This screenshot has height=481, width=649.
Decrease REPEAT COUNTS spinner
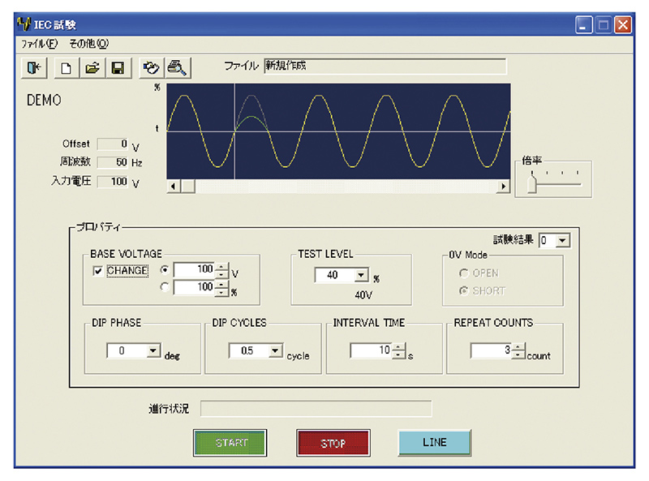[x=518, y=354]
